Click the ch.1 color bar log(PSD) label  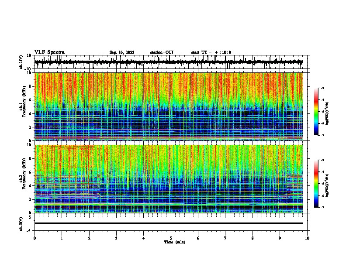(x=327, y=113)
